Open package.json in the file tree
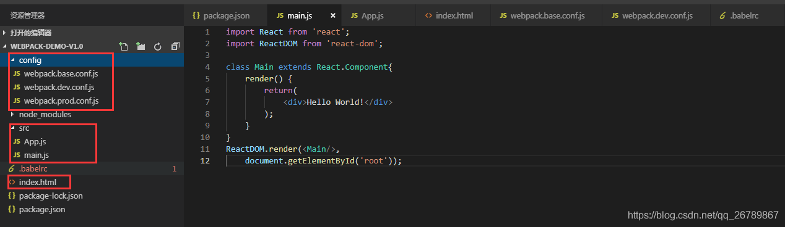Screen dimensions: 785x227 pos(92,209)
